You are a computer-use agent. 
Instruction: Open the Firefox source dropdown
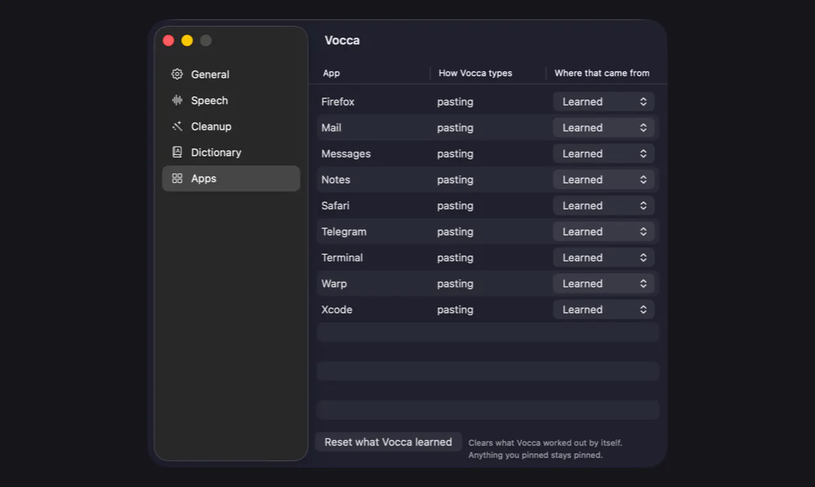tap(604, 102)
